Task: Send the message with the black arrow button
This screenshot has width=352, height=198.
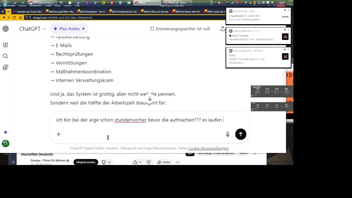Action: pyautogui.click(x=241, y=134)
